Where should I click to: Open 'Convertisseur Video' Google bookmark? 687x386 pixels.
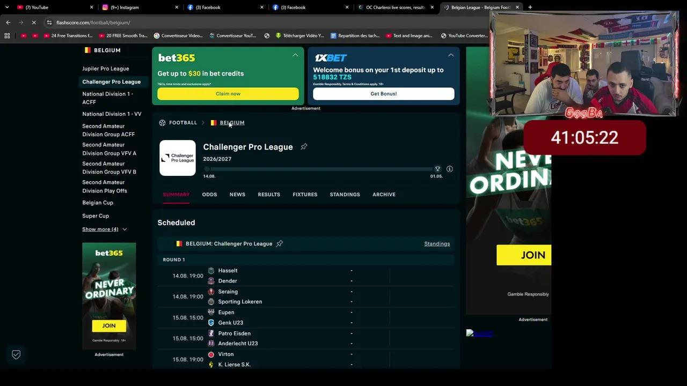178,36
